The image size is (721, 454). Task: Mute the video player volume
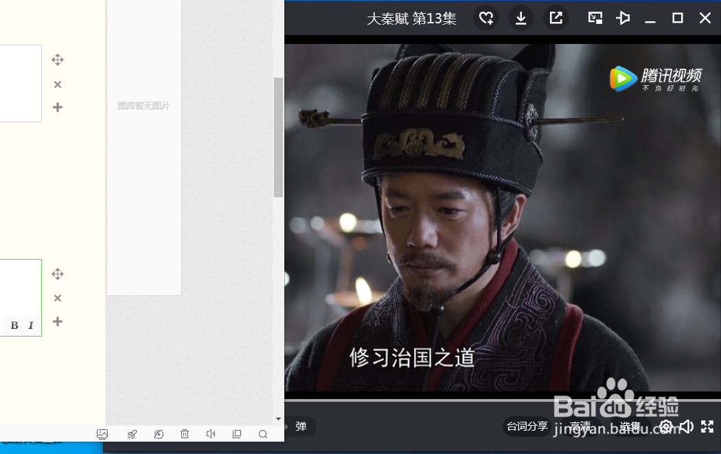687,427
